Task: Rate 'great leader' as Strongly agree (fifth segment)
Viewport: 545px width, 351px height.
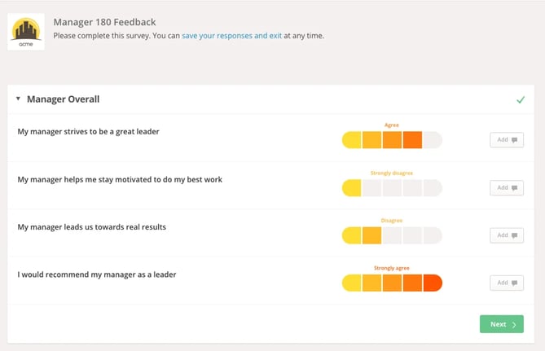Action: point(433,140)
